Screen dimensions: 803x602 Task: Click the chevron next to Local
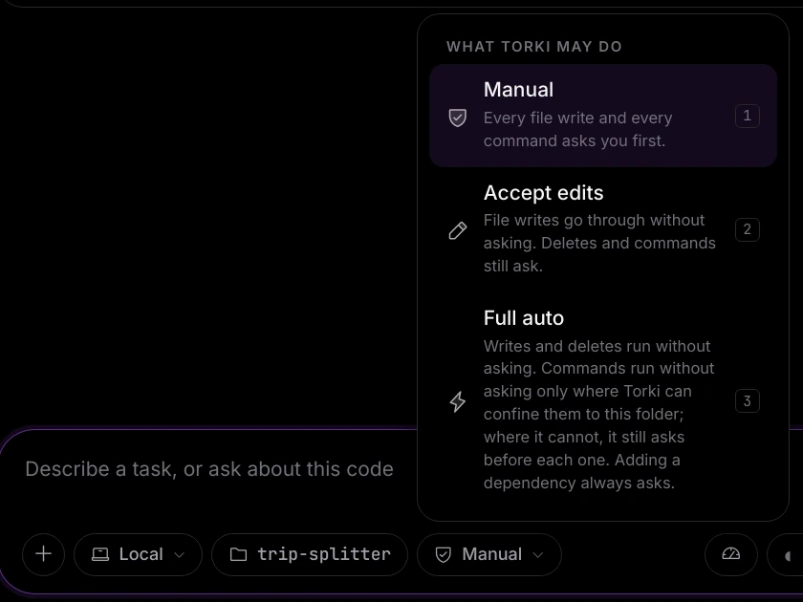pos(180,555)
